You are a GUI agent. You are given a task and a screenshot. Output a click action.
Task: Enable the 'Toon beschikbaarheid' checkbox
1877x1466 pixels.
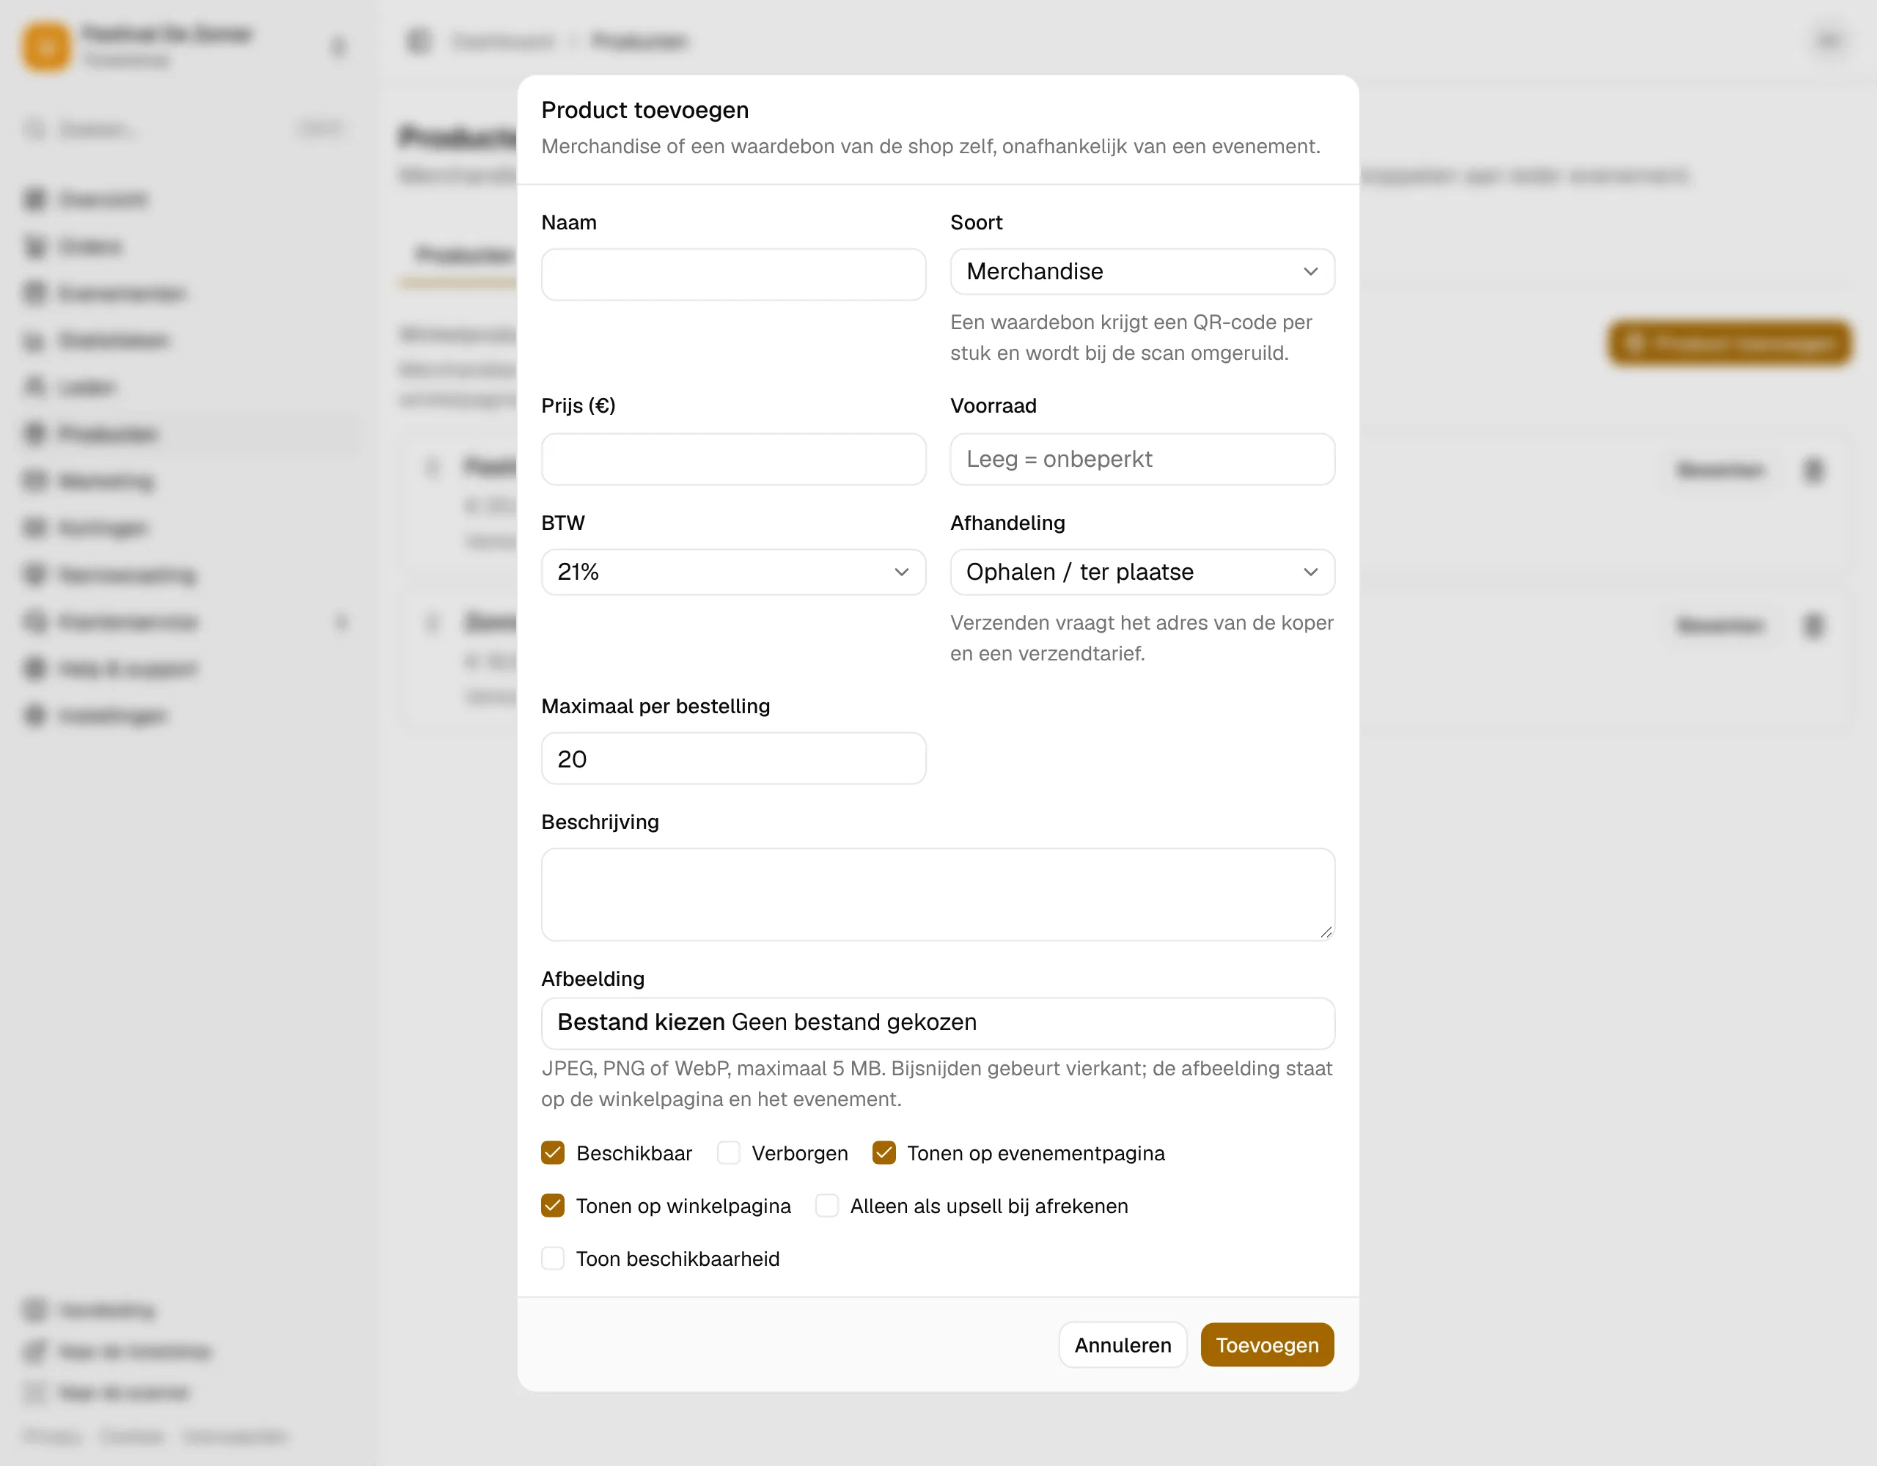553,1259
